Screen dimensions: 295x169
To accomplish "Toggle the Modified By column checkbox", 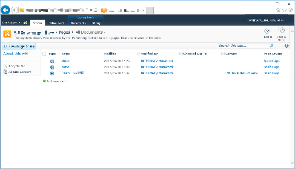I will [x=138, y=54].
